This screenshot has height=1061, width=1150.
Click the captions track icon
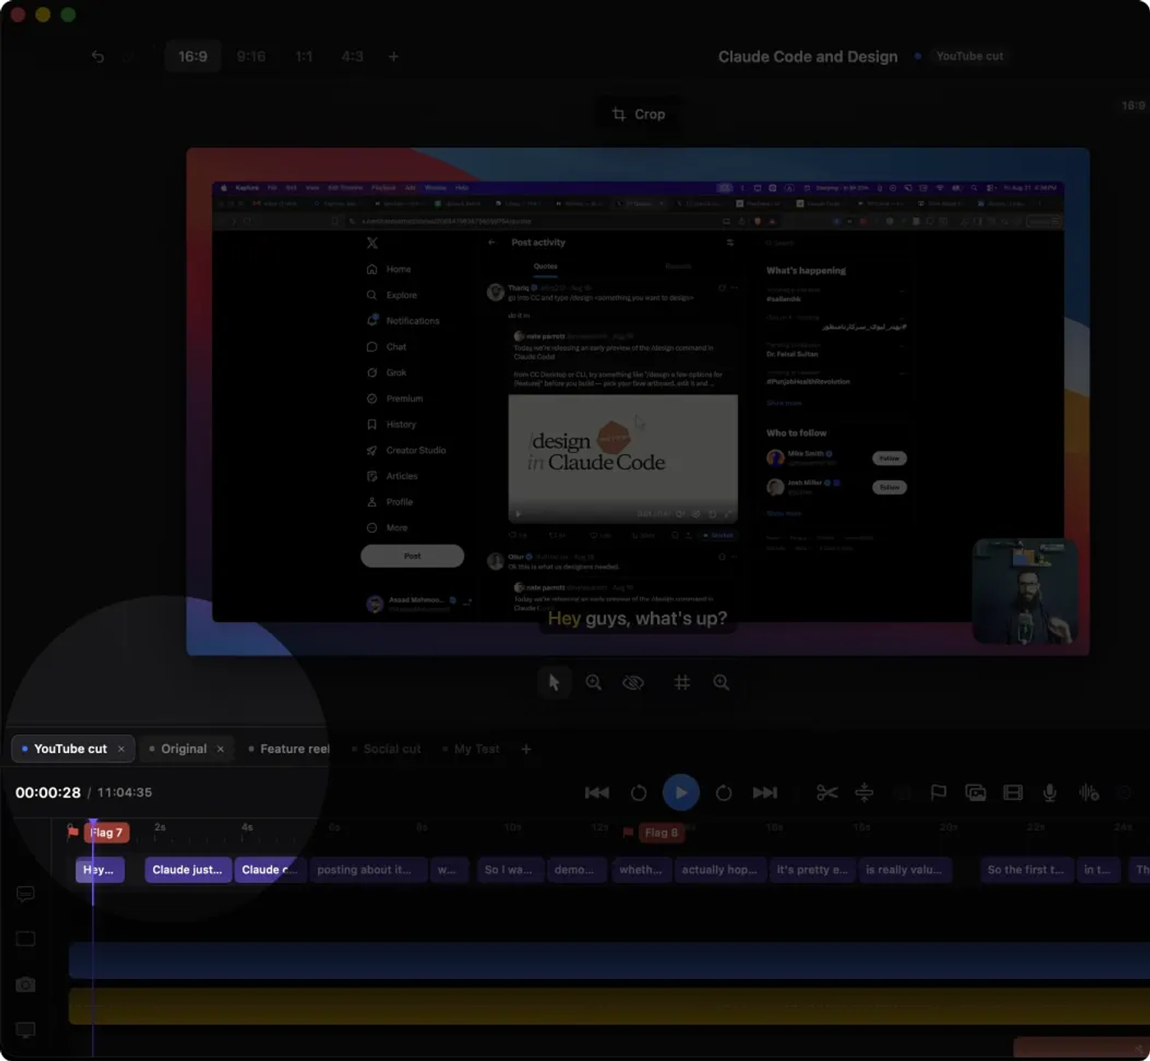point(25,893)
